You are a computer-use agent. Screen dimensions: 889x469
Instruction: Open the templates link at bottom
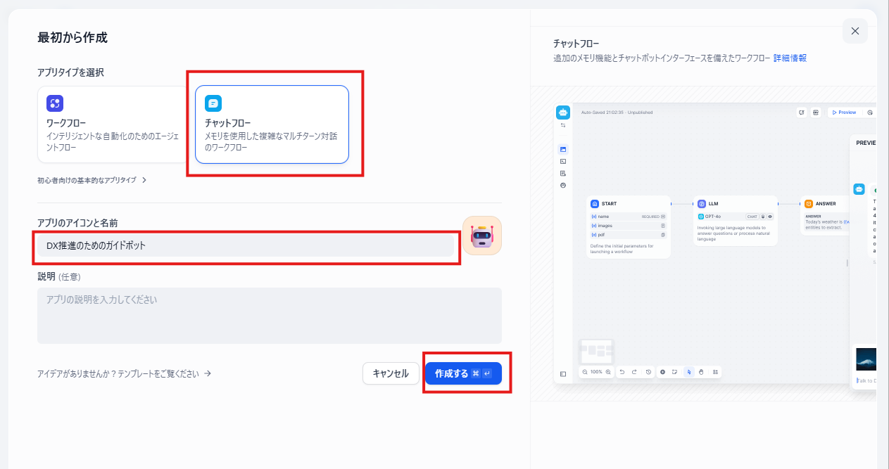[x=125, y=374]
